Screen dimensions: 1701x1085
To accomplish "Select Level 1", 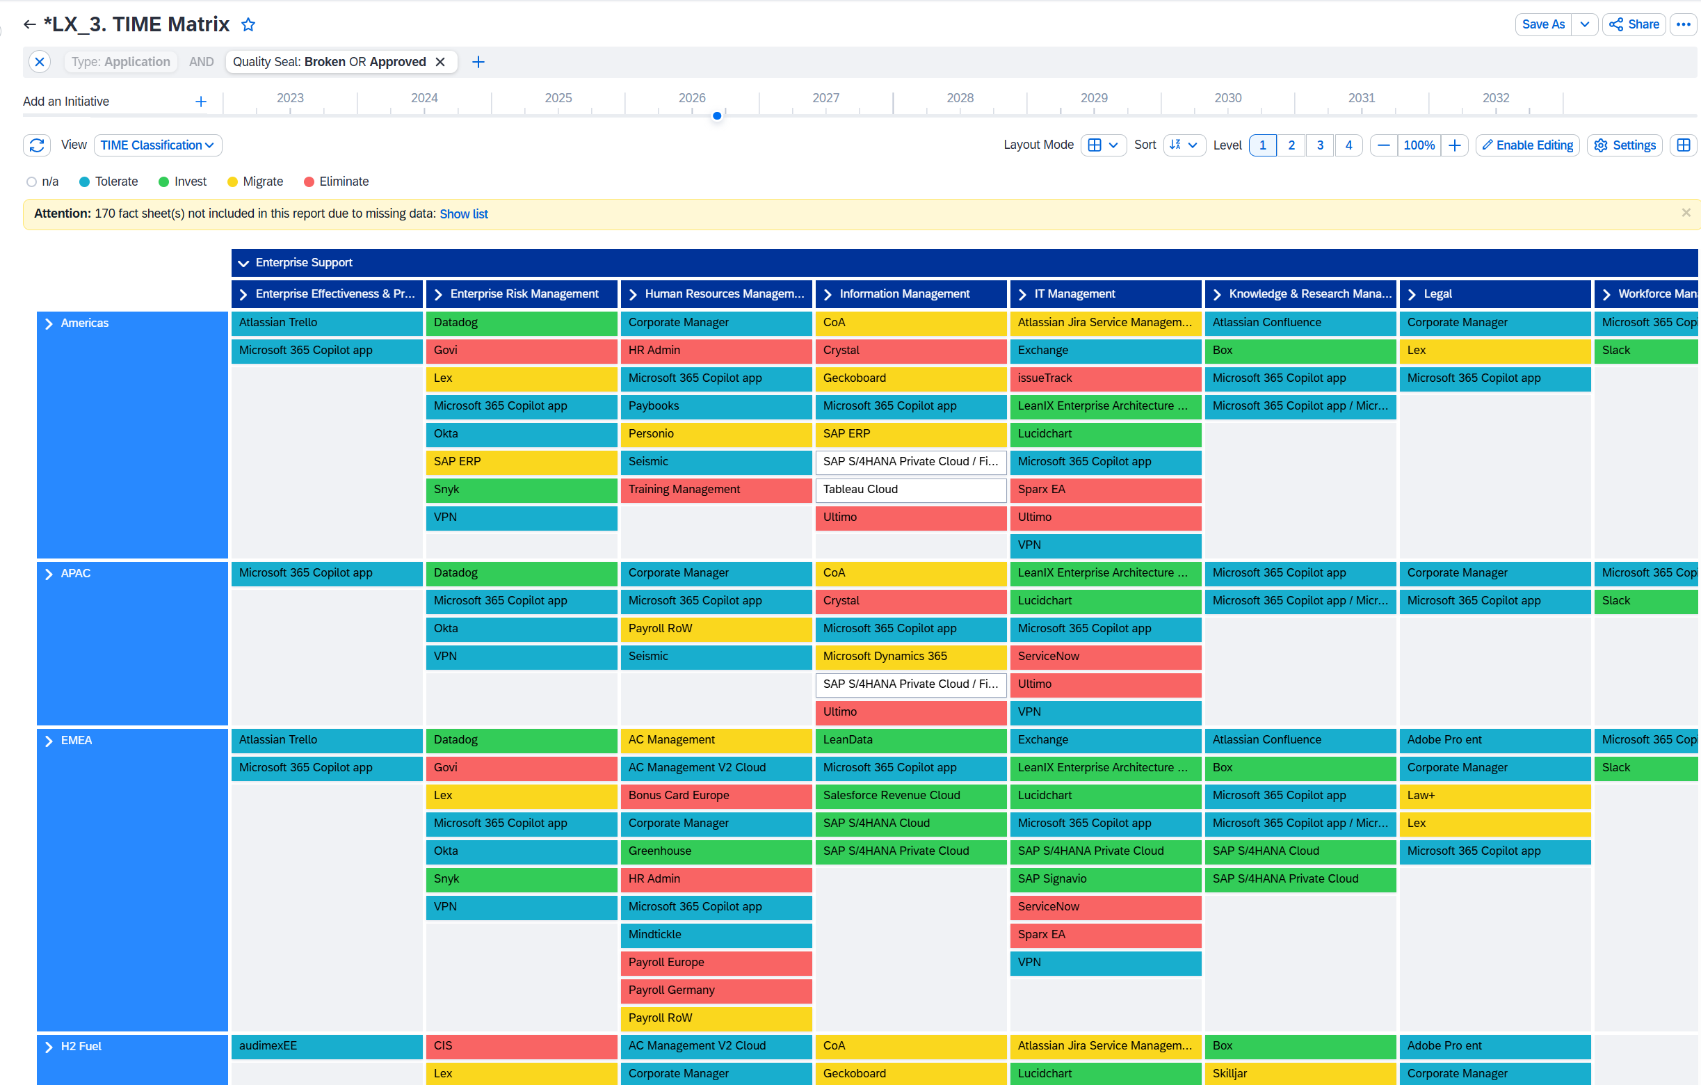I will point(1262,145).
